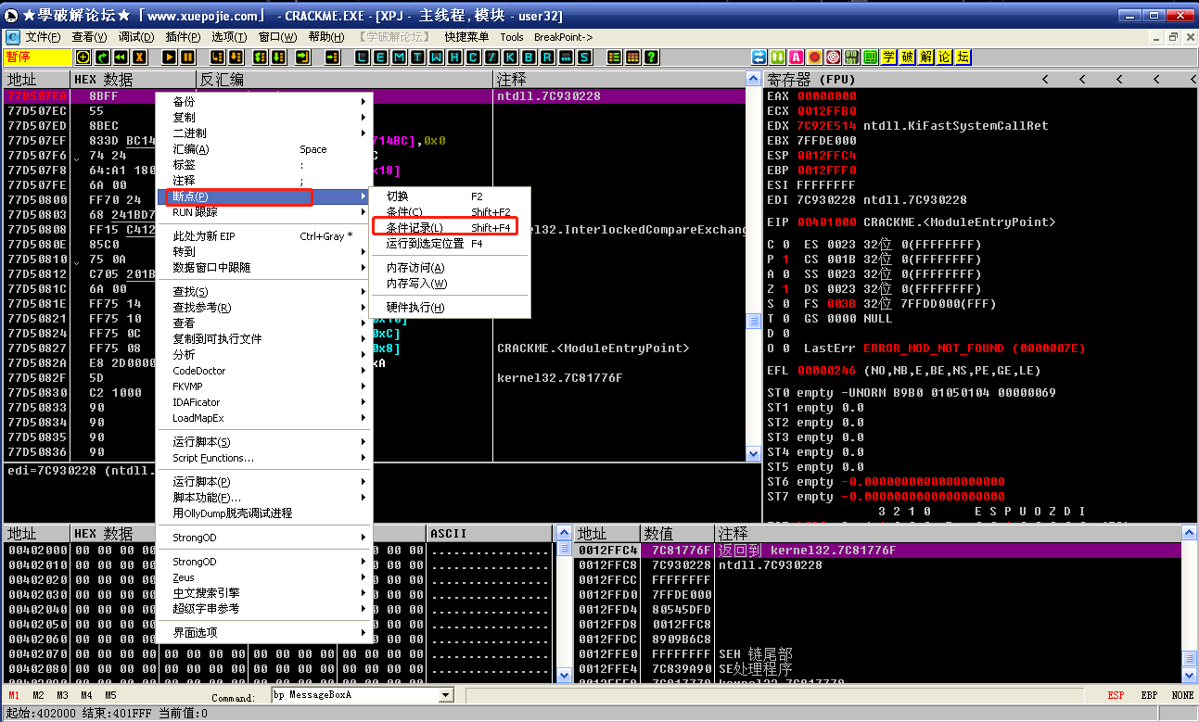Choose 内存访问(A) in the submenu
1199x722 pixels.
pyautogui.click(x=449, y=268)
